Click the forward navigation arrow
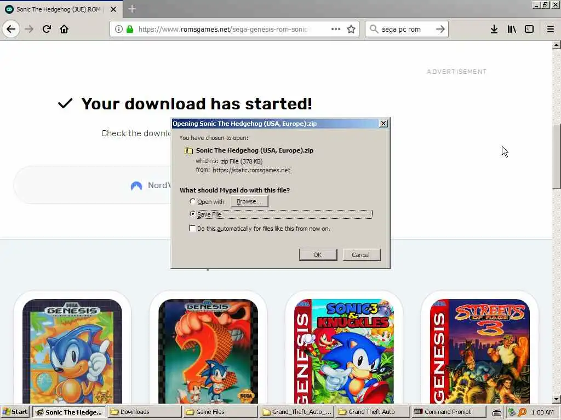The image size is (561, 420). coord(30,29)
